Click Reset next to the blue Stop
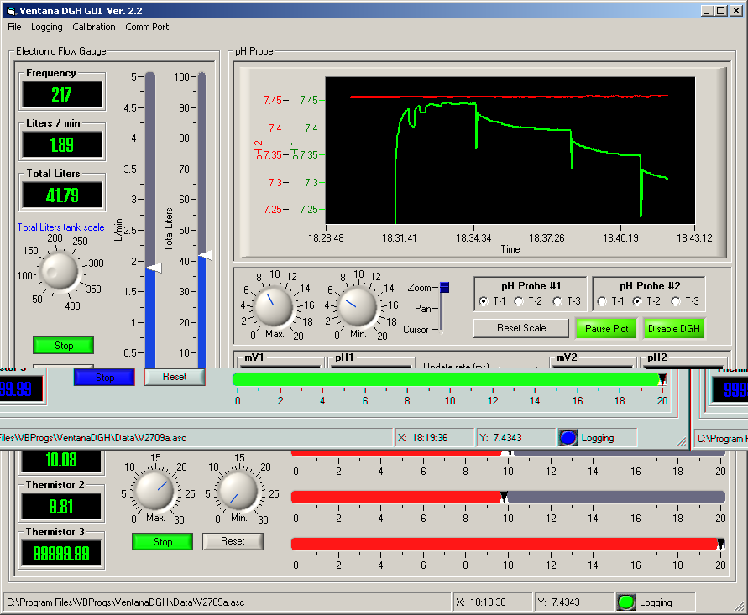 click(x=175, y=377)
